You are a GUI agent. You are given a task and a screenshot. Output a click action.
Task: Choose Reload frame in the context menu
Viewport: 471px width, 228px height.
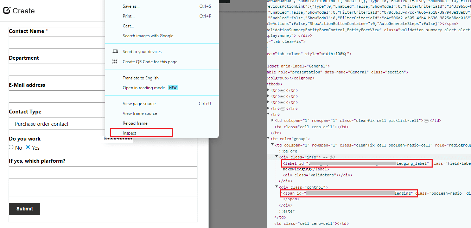135,123
